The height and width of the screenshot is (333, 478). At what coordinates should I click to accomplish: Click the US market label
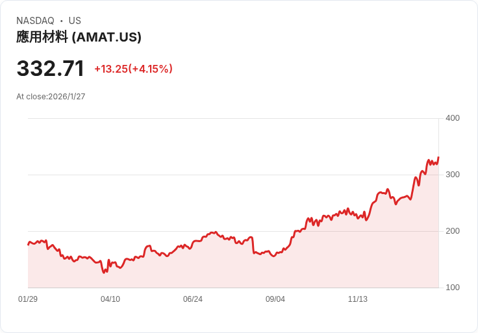click(x=75, y=21)
